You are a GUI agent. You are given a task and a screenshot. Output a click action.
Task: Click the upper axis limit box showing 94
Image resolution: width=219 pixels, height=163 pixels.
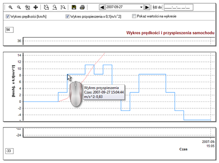point(9,30)
